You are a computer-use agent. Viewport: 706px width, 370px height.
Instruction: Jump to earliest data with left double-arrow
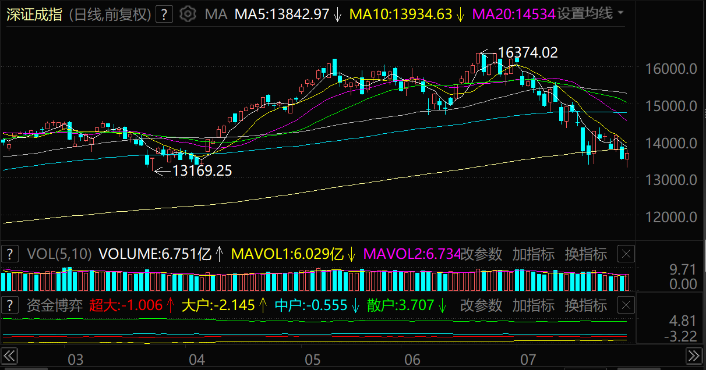click(10, 355)
